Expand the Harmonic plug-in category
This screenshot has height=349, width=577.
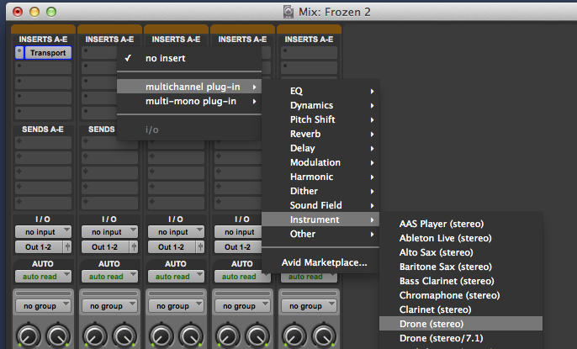320,177
